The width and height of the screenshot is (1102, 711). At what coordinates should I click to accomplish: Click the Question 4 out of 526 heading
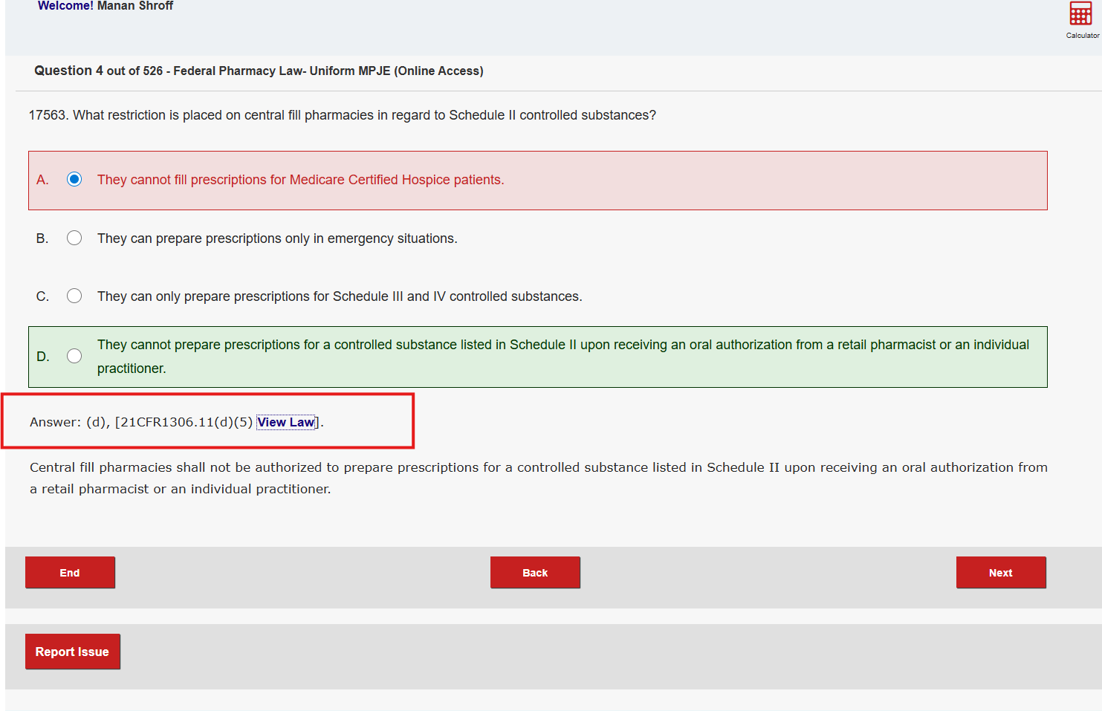(x=259, y=71)
